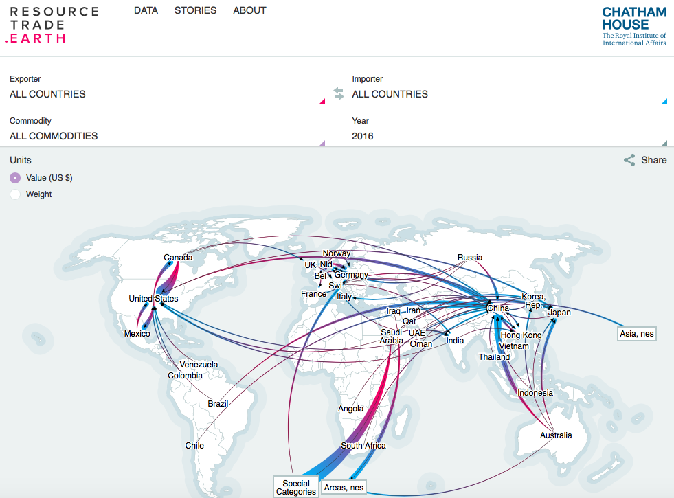Expand the Exporter country dropdown
674x498 pixels.
[x=166, y=94]
